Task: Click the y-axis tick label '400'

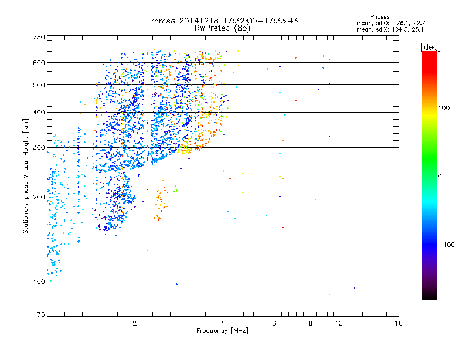Action: 39,112
